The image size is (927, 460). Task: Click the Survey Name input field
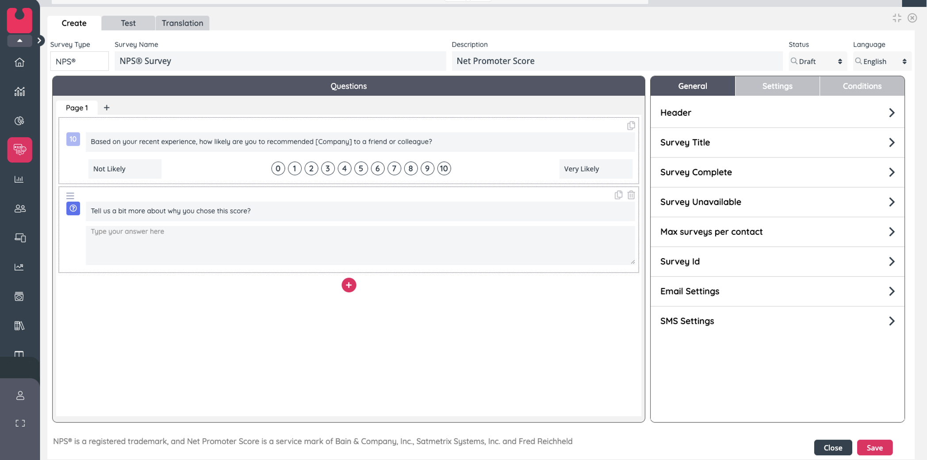(x=280, y=61)
